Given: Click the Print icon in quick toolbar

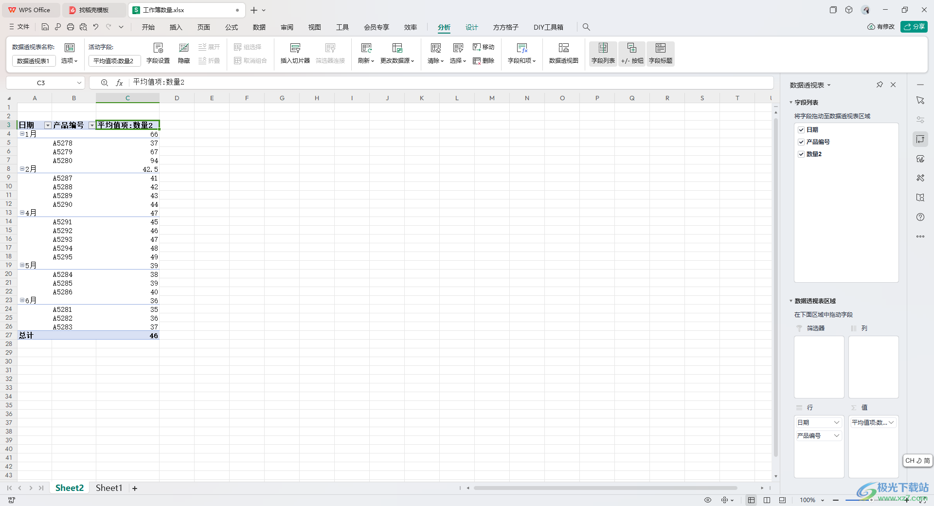Looking at the screenshot, I should tap(71, 27).
